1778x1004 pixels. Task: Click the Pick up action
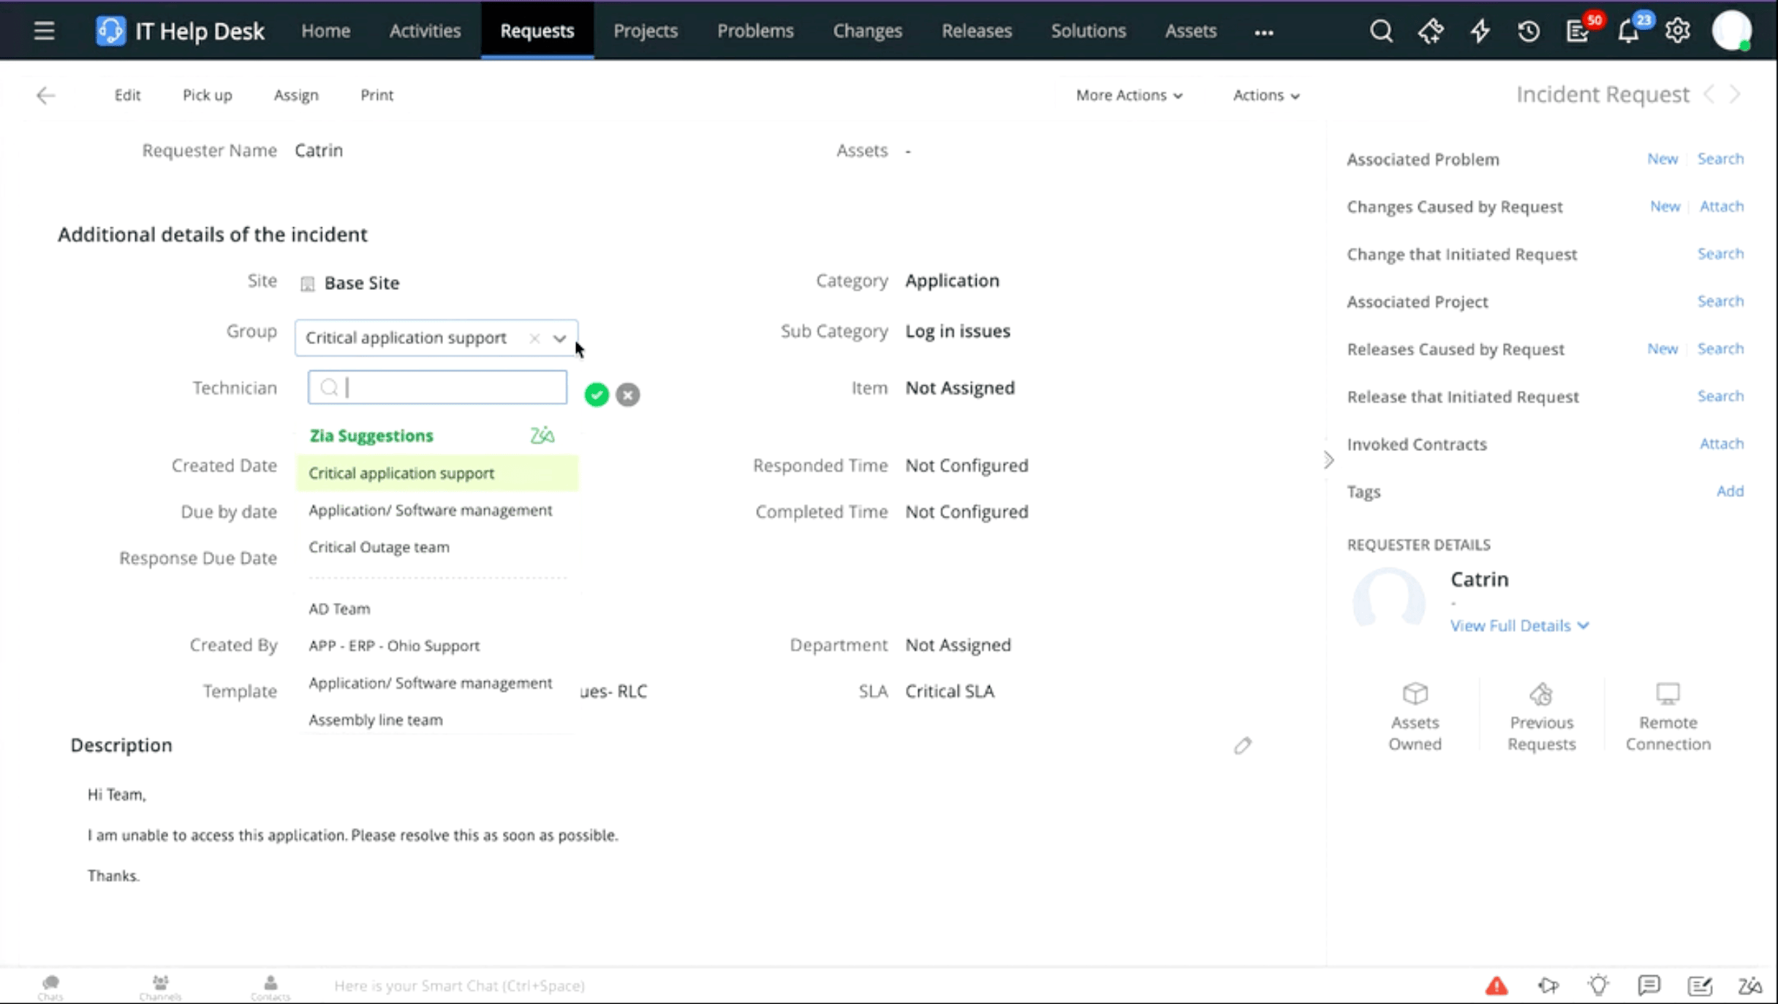coord(207,94)
